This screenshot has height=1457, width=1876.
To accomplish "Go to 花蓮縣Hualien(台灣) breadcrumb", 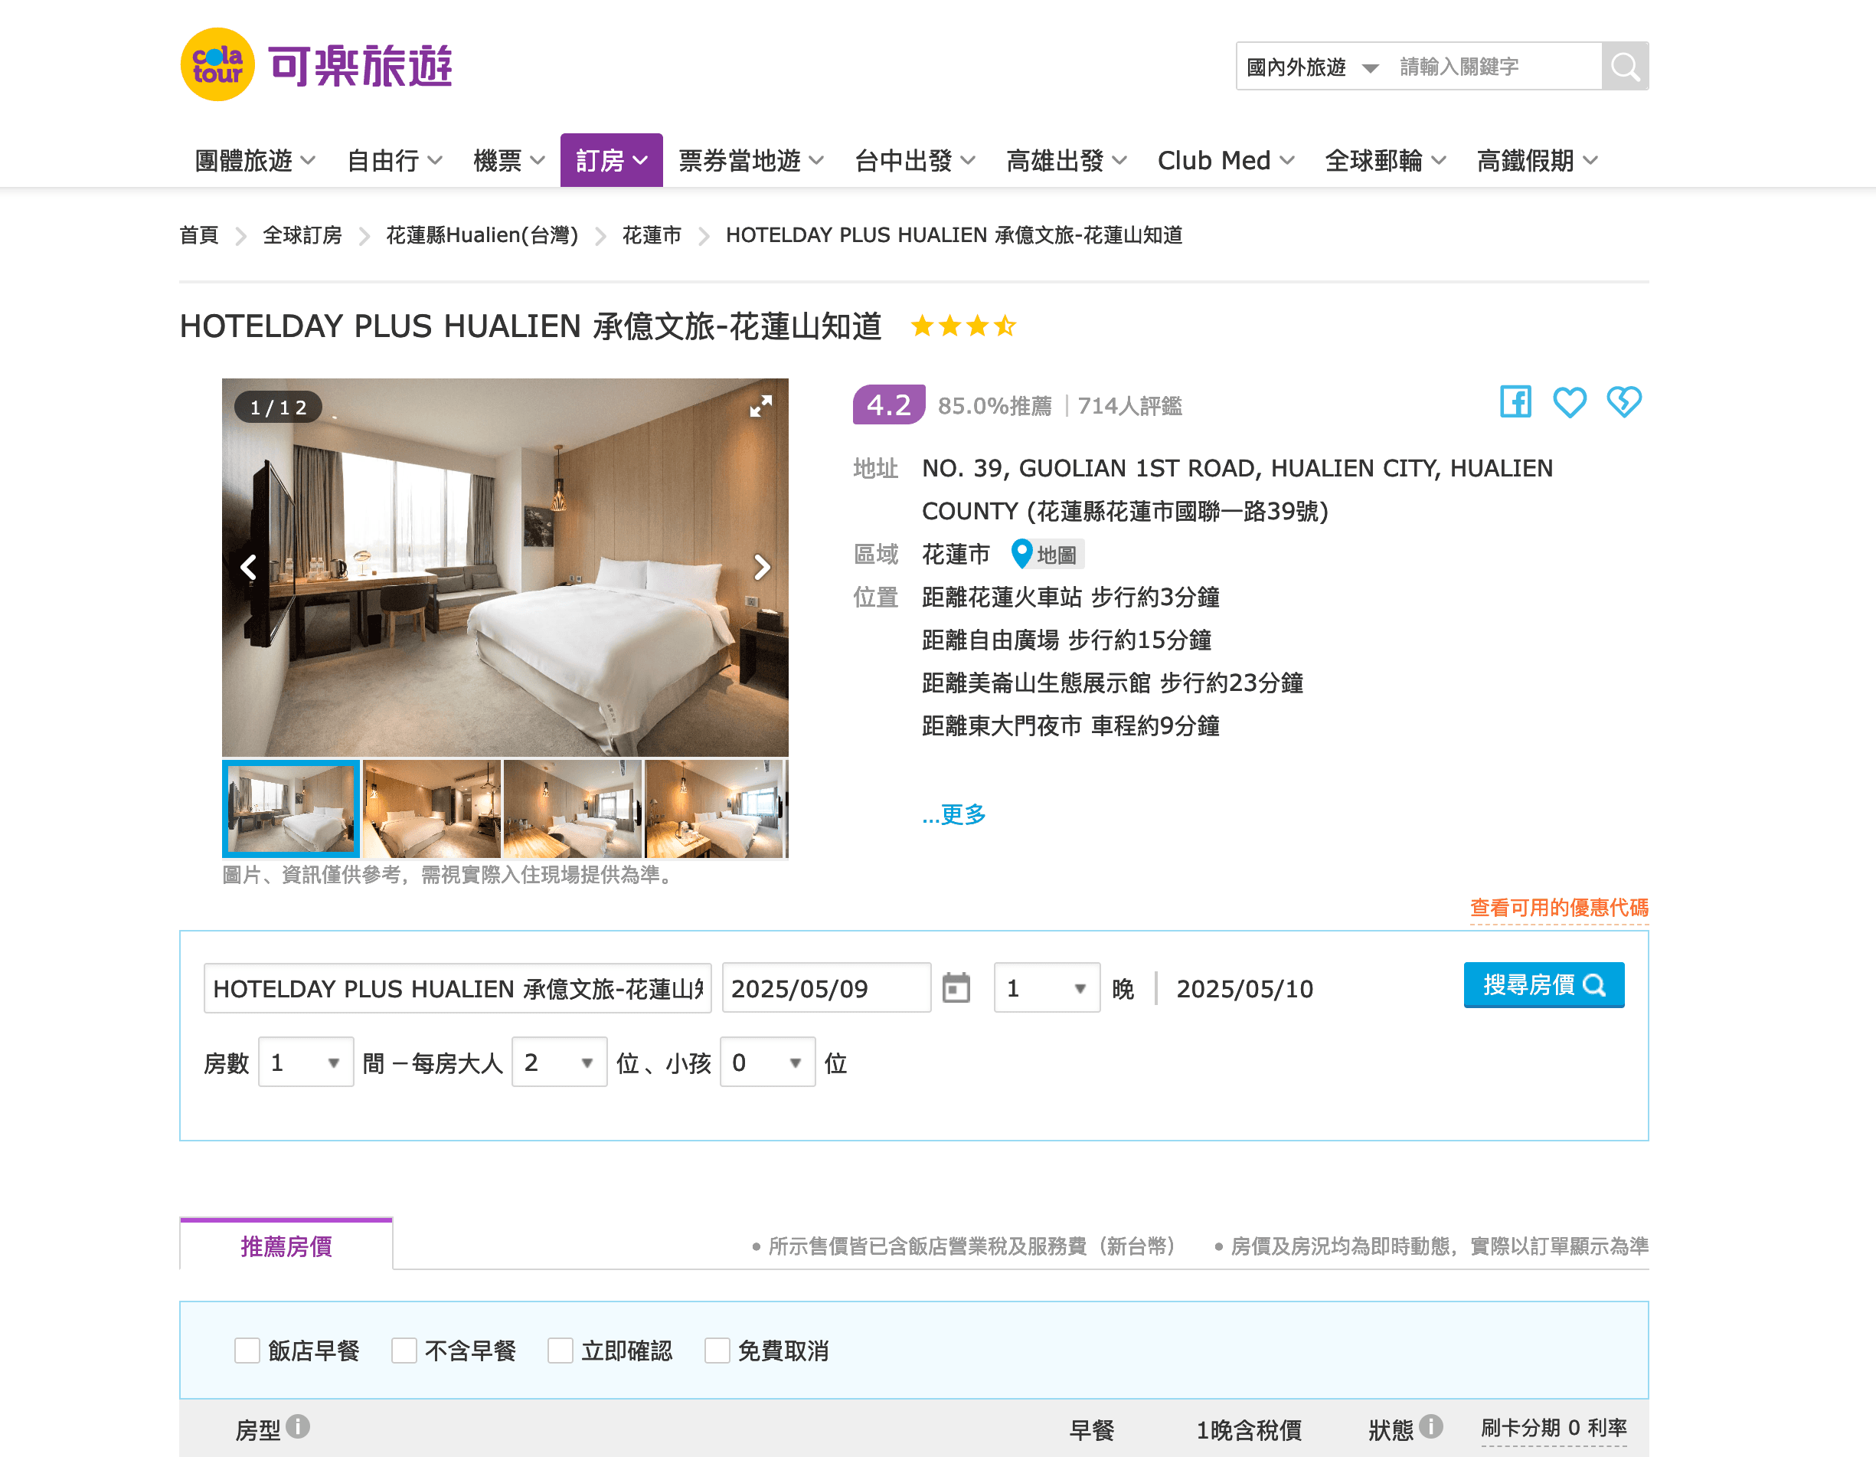I will click(x=482, y=235).
